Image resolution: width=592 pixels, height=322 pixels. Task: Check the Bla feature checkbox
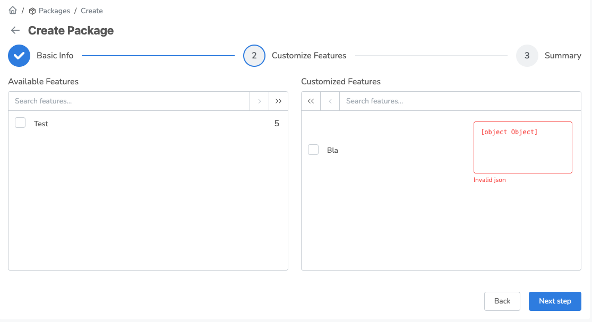tap(313, 150)
